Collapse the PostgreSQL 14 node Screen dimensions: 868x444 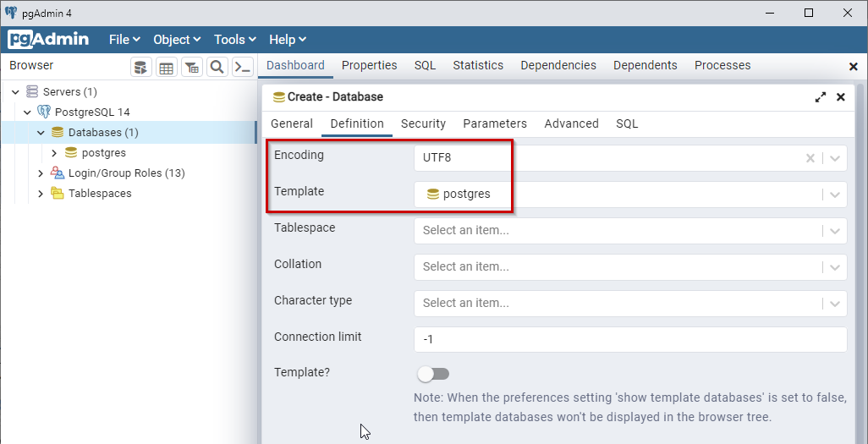pyautogui.click(x=27, y=112)
